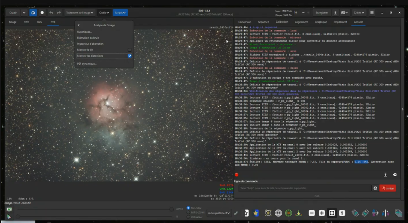
Task: Fit image to window zoom icon
Action: pyautogui.click(x=332, y=213)
